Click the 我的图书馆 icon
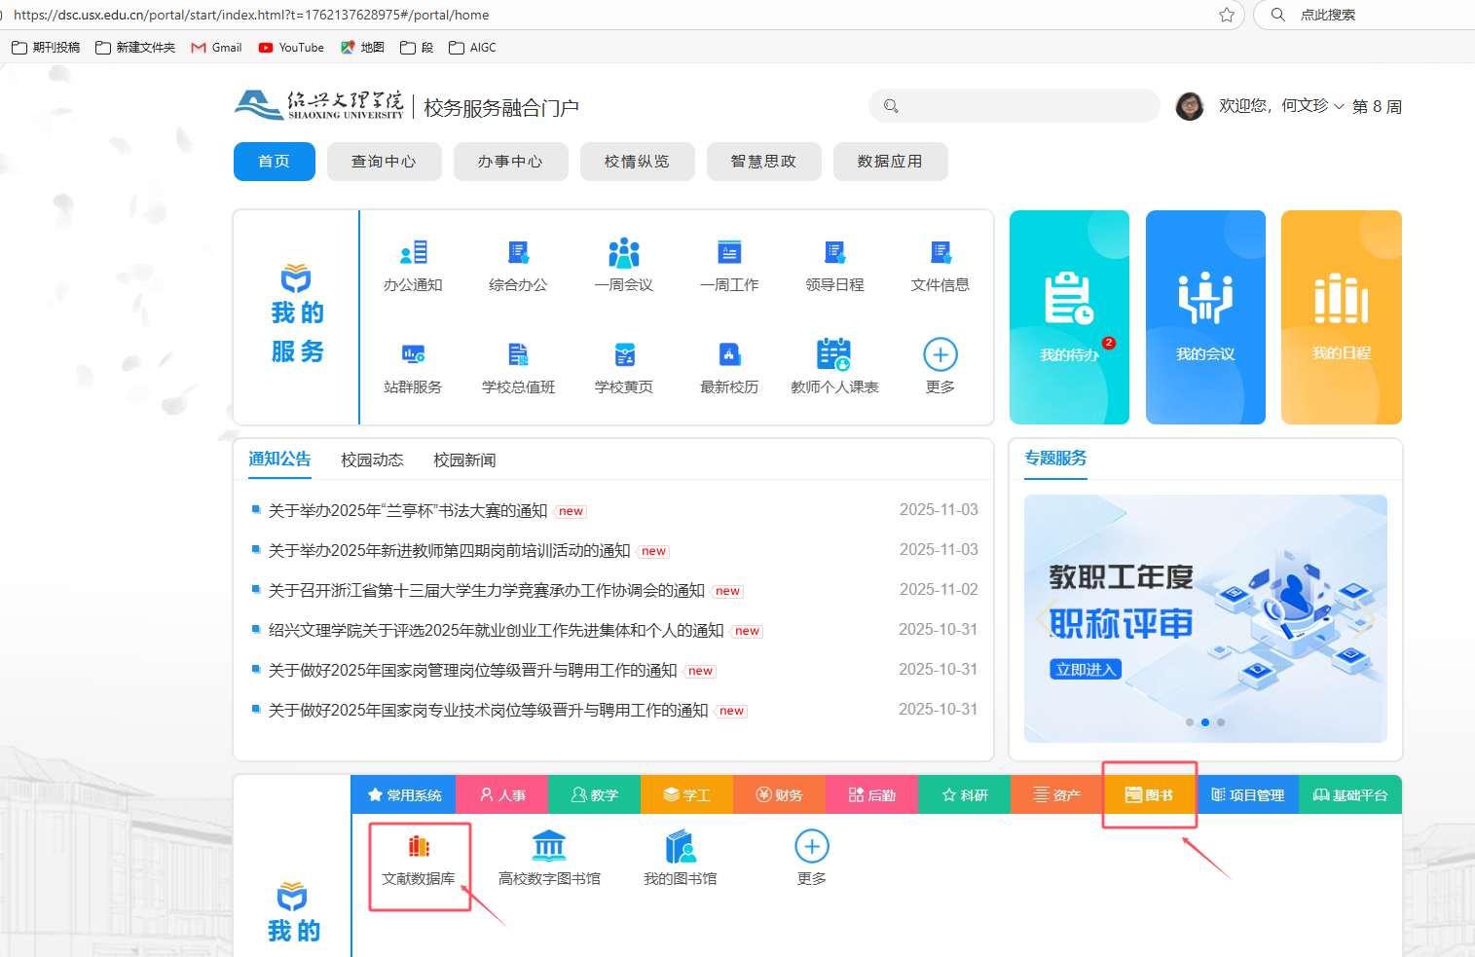1475x957 pixels. pos(680,849)
